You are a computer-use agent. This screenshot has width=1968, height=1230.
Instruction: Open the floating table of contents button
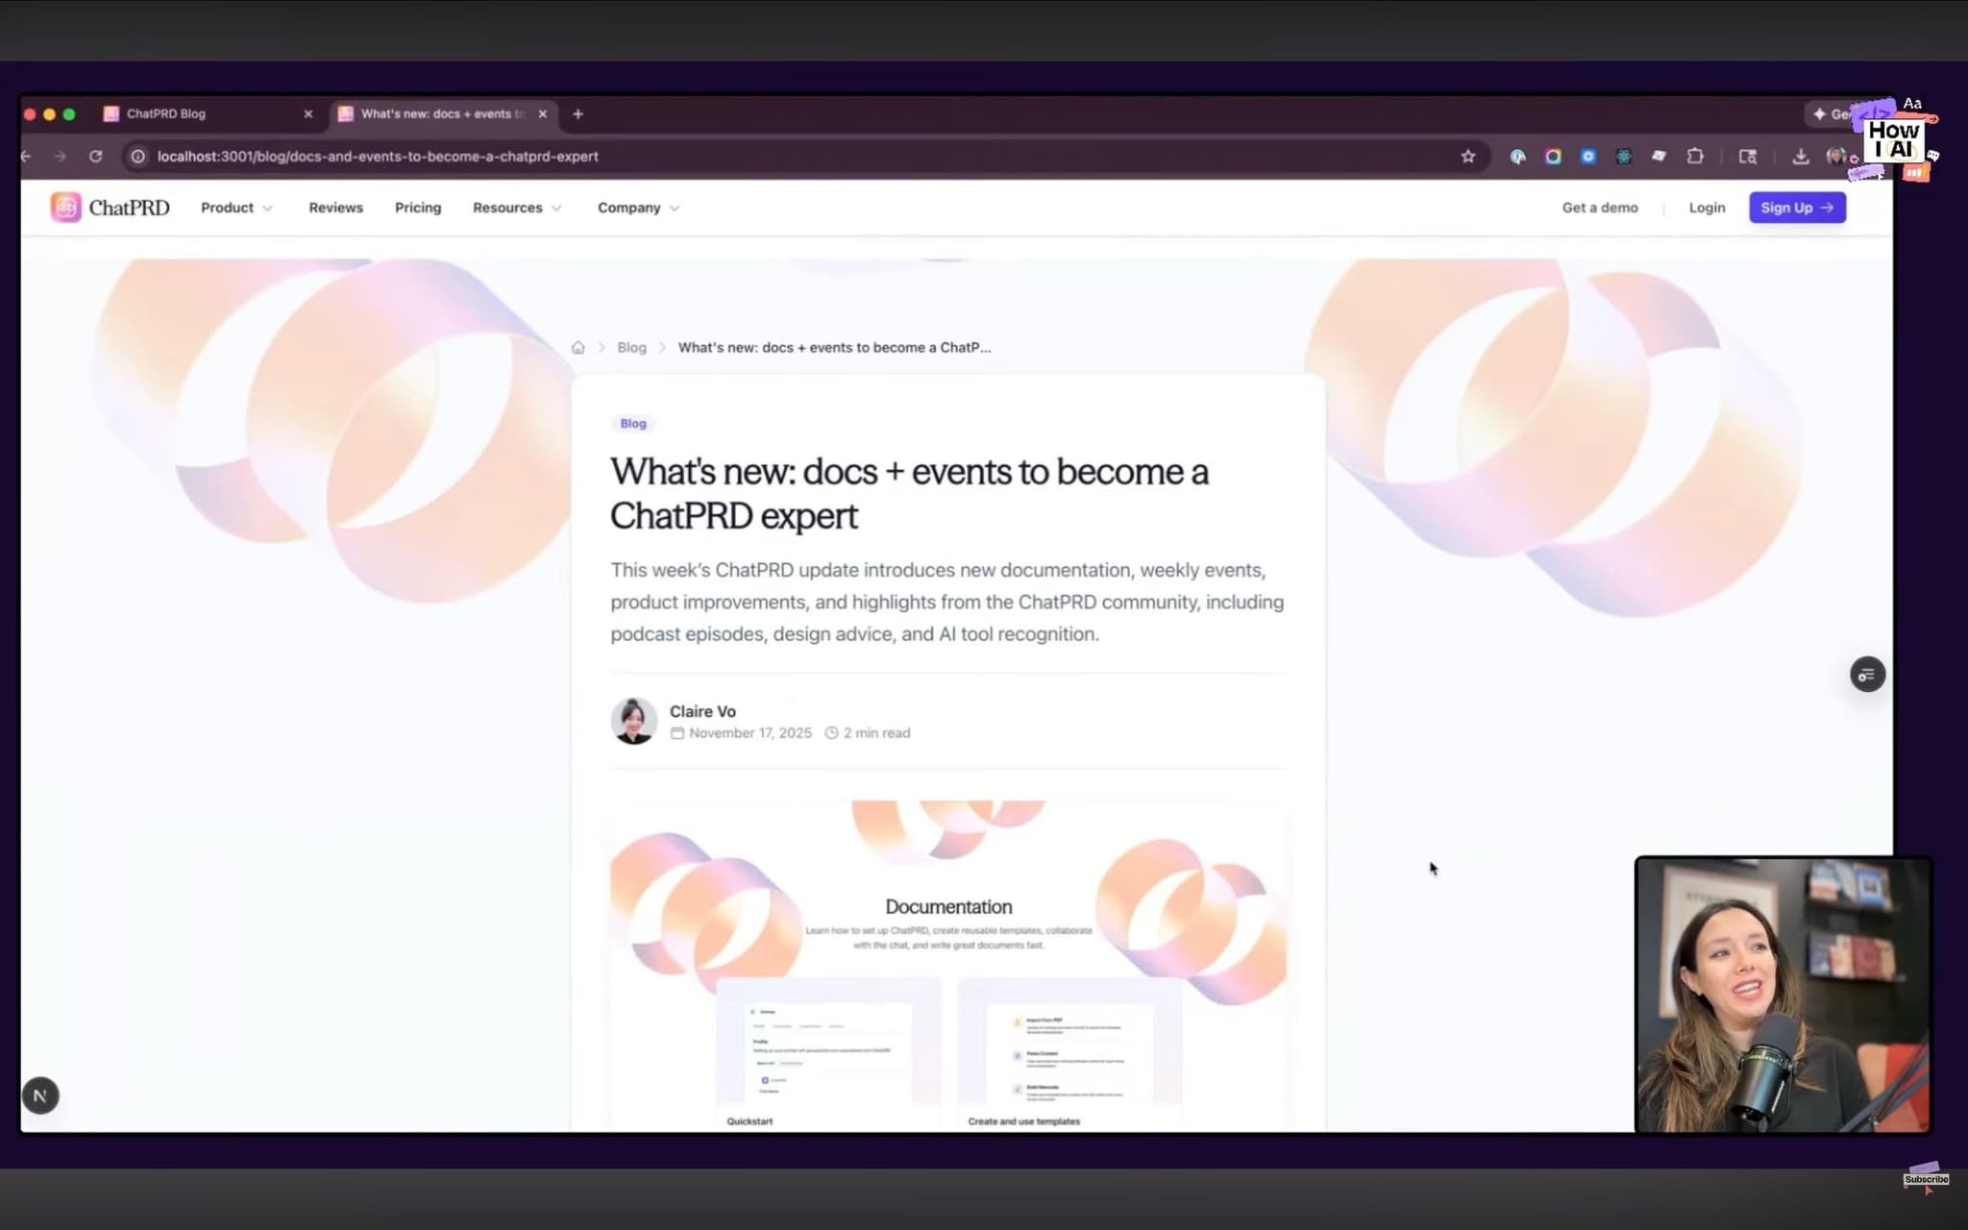point(1867,675)
